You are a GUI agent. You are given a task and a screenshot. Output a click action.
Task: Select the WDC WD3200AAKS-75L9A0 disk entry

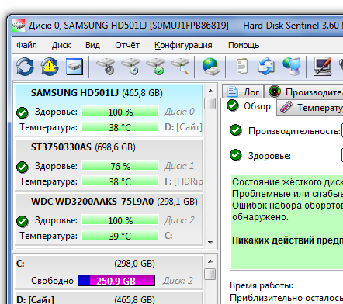pos(109,219)
